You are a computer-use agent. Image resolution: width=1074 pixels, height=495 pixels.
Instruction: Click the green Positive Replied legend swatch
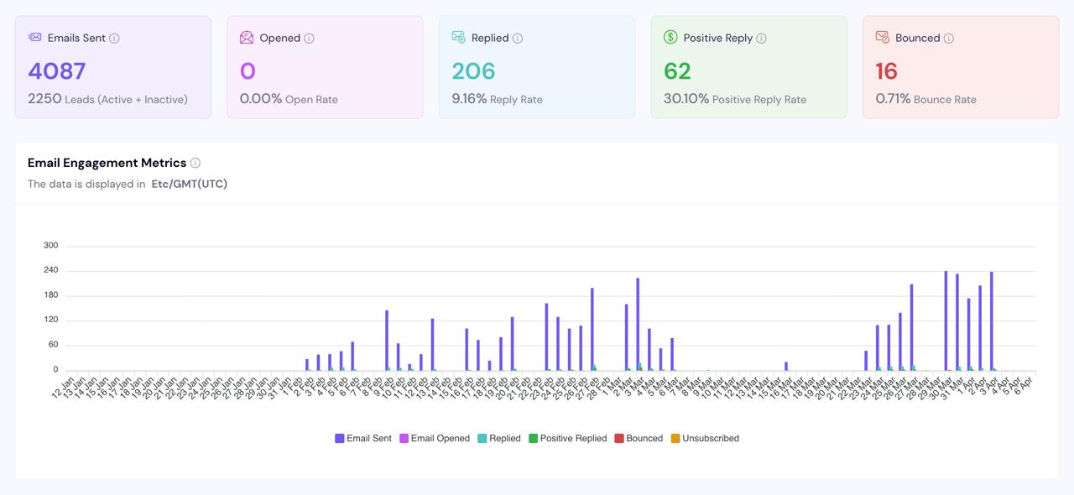[x=534, y=438]
